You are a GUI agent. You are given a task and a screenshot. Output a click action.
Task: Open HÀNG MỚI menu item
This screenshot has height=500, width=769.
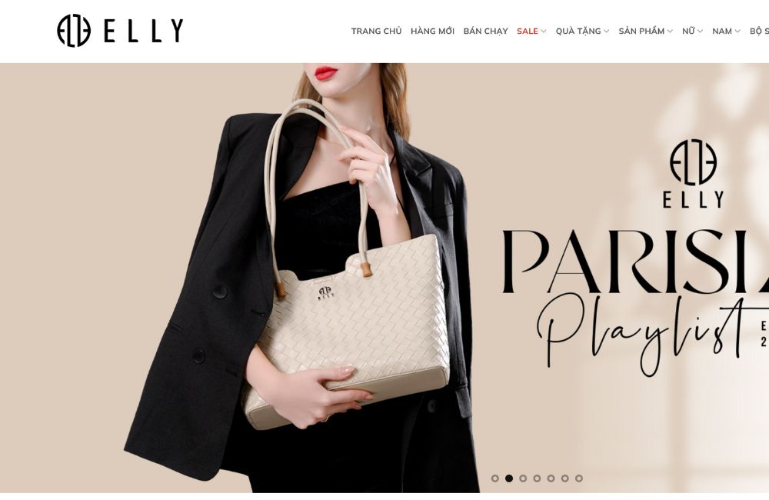click(x=432, y=31)
